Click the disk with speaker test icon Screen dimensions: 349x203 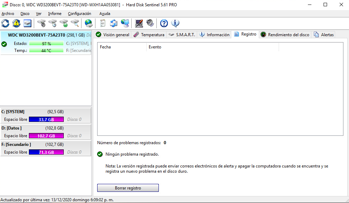[41, 23]
